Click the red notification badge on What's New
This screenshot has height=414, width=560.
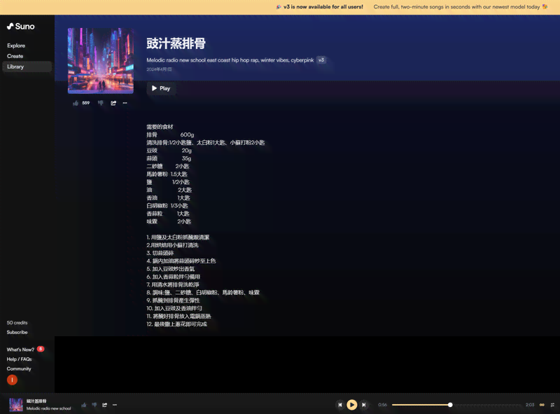point(41,349)
